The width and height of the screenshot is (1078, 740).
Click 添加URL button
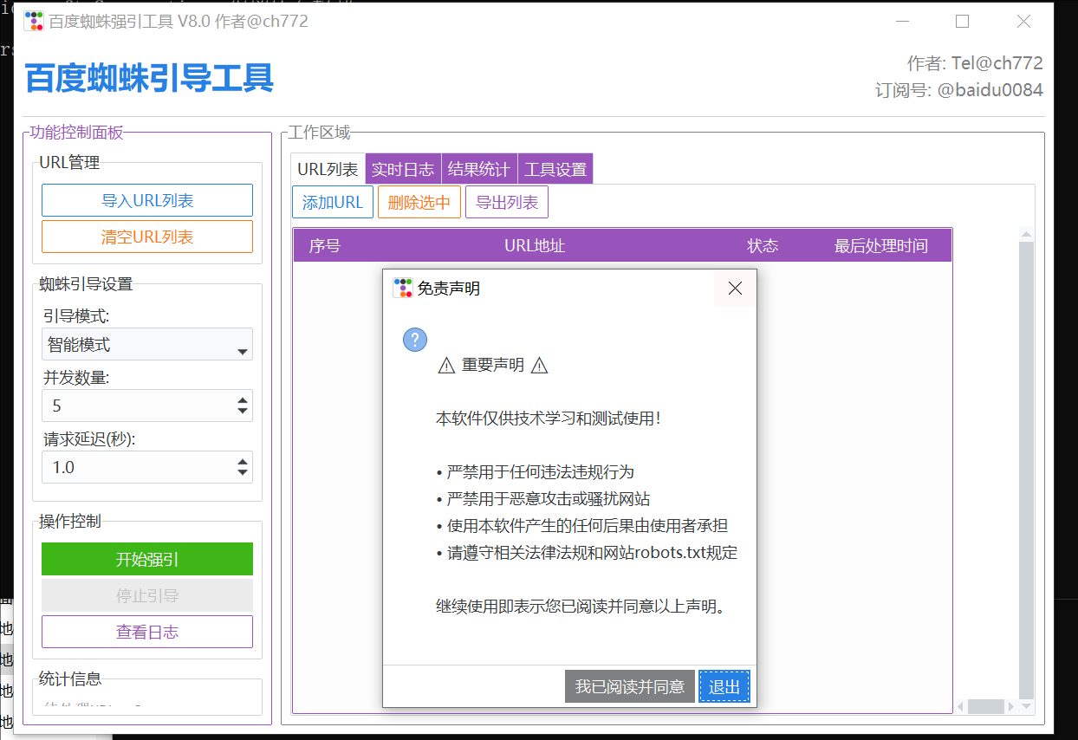333,203
